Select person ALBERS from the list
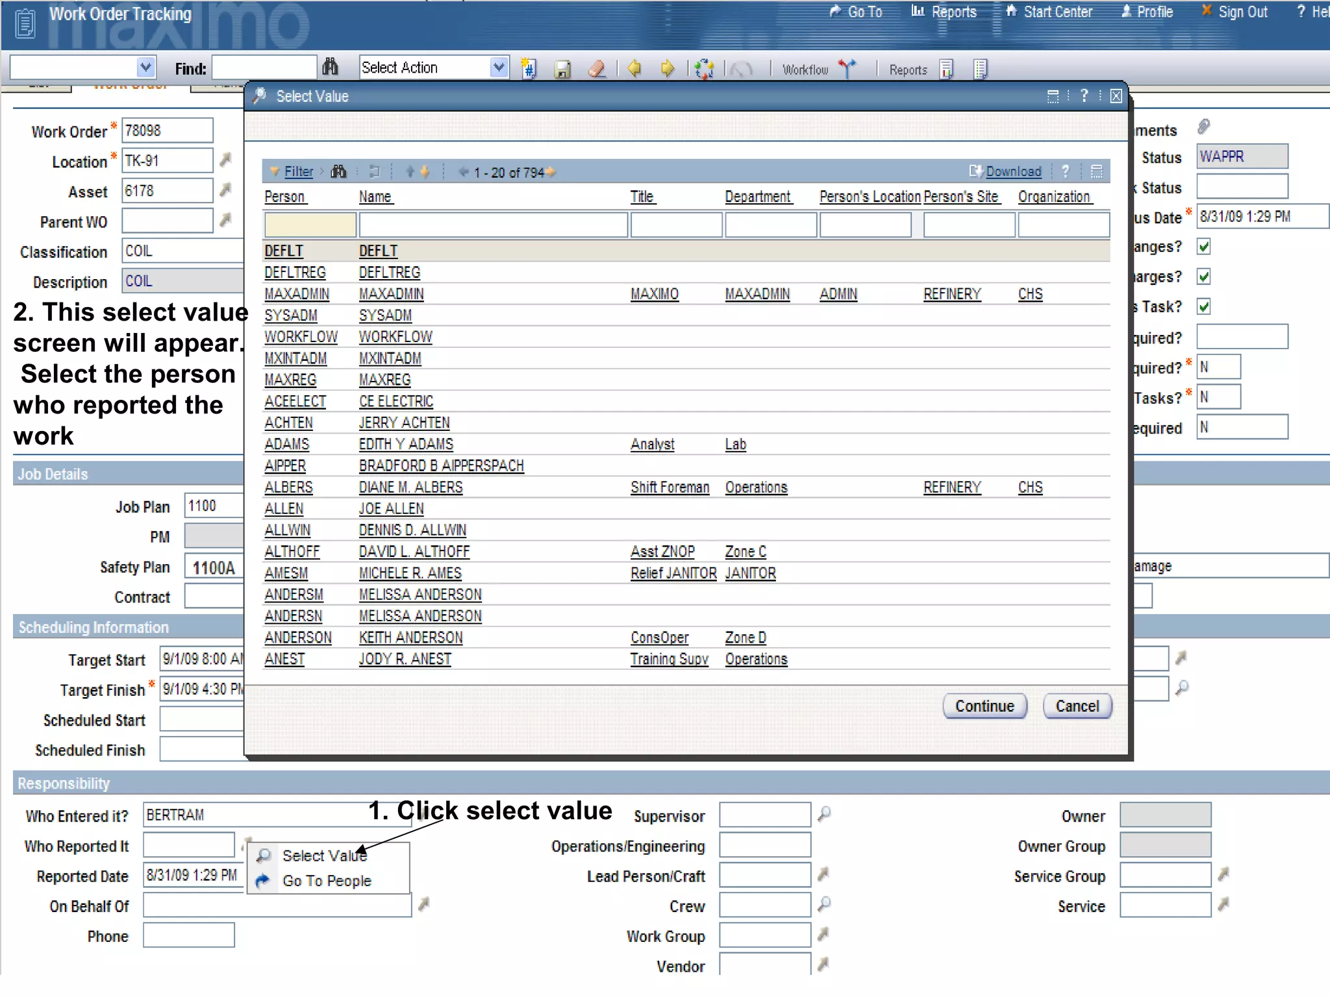 click(288, 487)
